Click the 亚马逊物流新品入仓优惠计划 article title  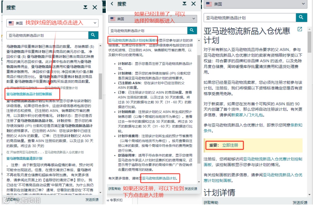(x=247, y=35)
